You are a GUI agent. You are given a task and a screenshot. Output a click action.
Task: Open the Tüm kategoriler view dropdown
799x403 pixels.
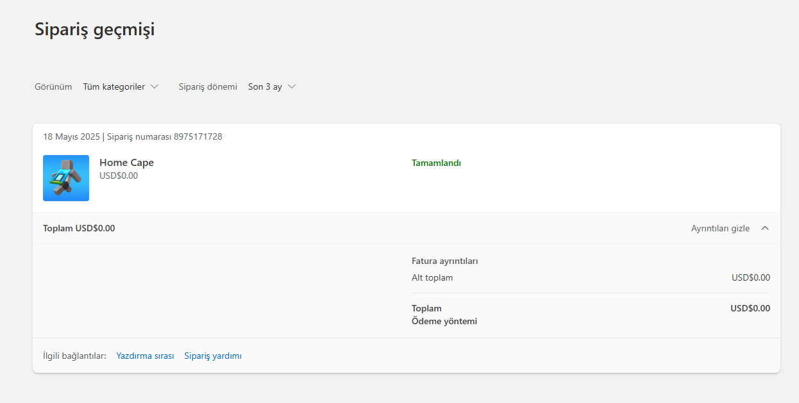coord(114,86)
